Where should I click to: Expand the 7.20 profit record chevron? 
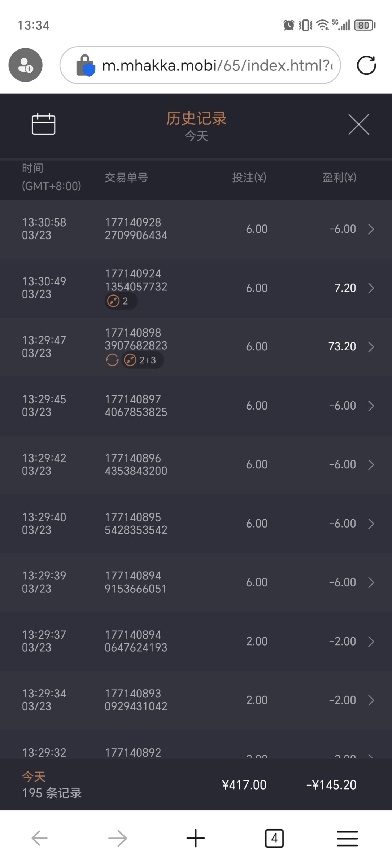(x=371, y=288)
